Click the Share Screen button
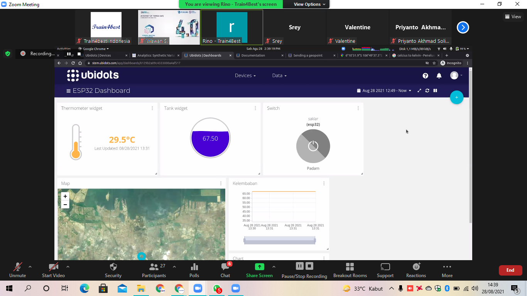 click(x=259, y=271)
